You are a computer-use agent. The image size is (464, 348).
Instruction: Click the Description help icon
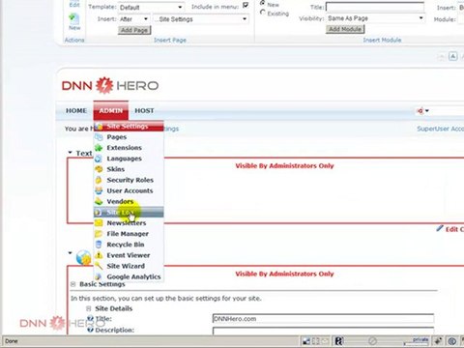pos(90,330)
